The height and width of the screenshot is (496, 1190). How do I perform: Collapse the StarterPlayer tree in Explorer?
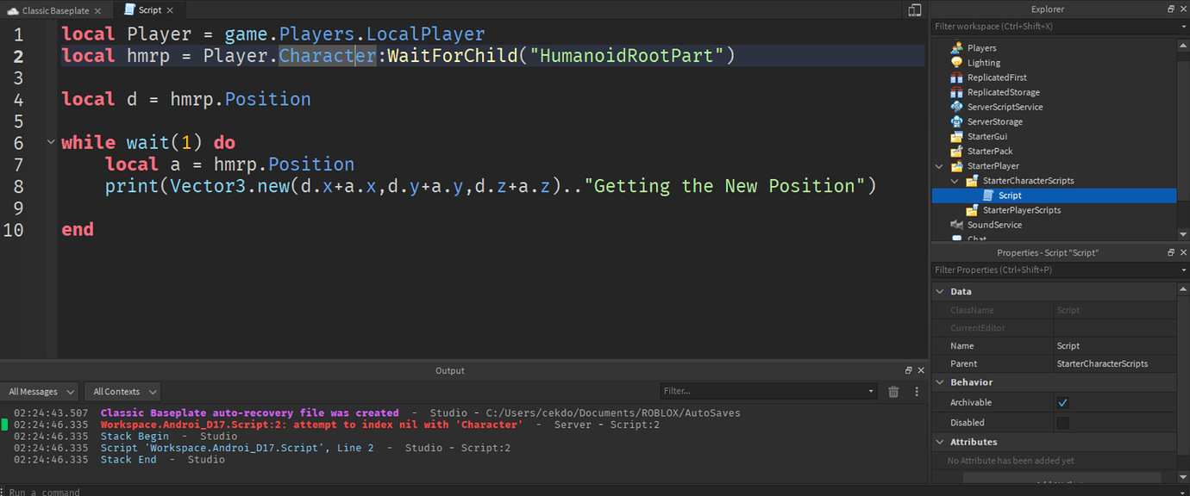tap(939, 165)
